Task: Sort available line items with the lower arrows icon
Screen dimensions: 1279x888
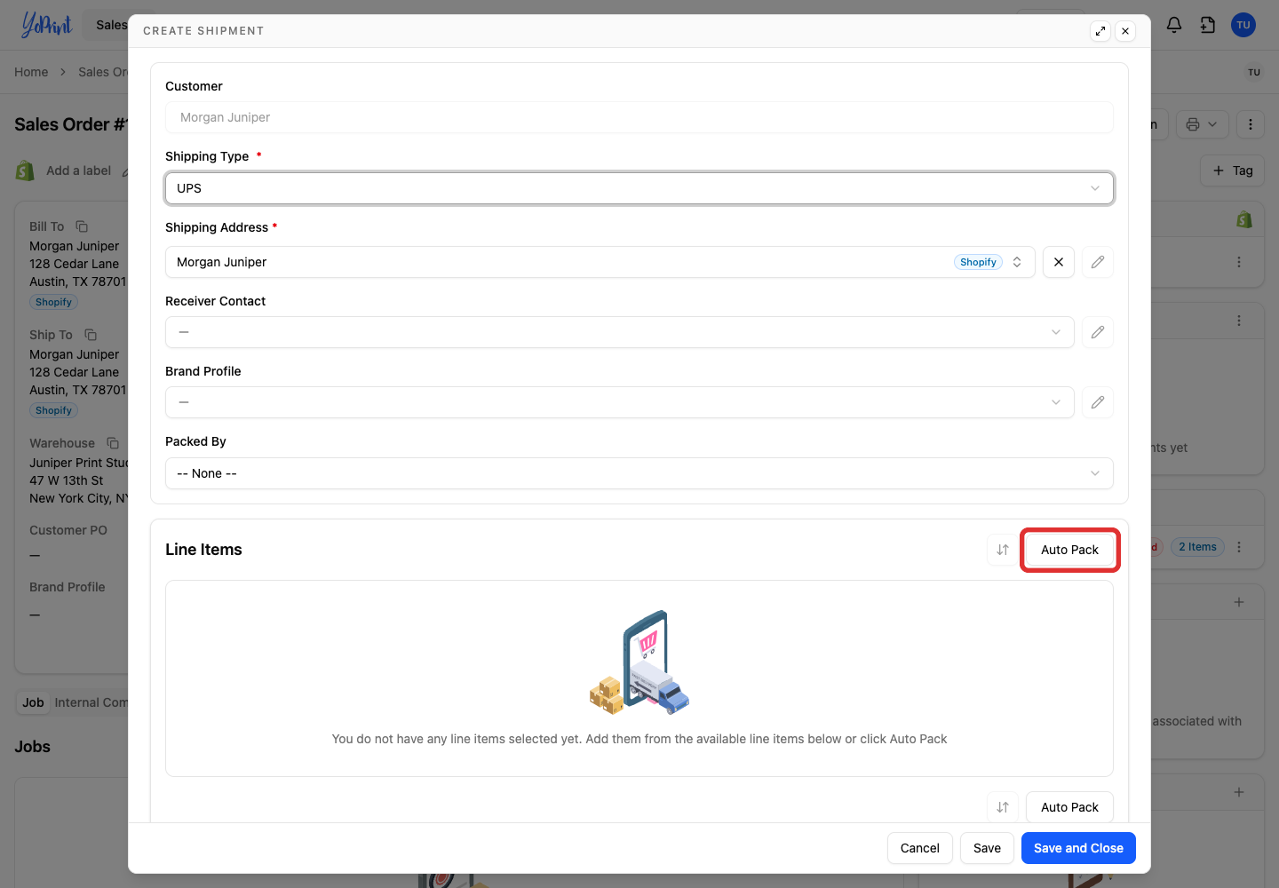Action: coord(1003,807)
